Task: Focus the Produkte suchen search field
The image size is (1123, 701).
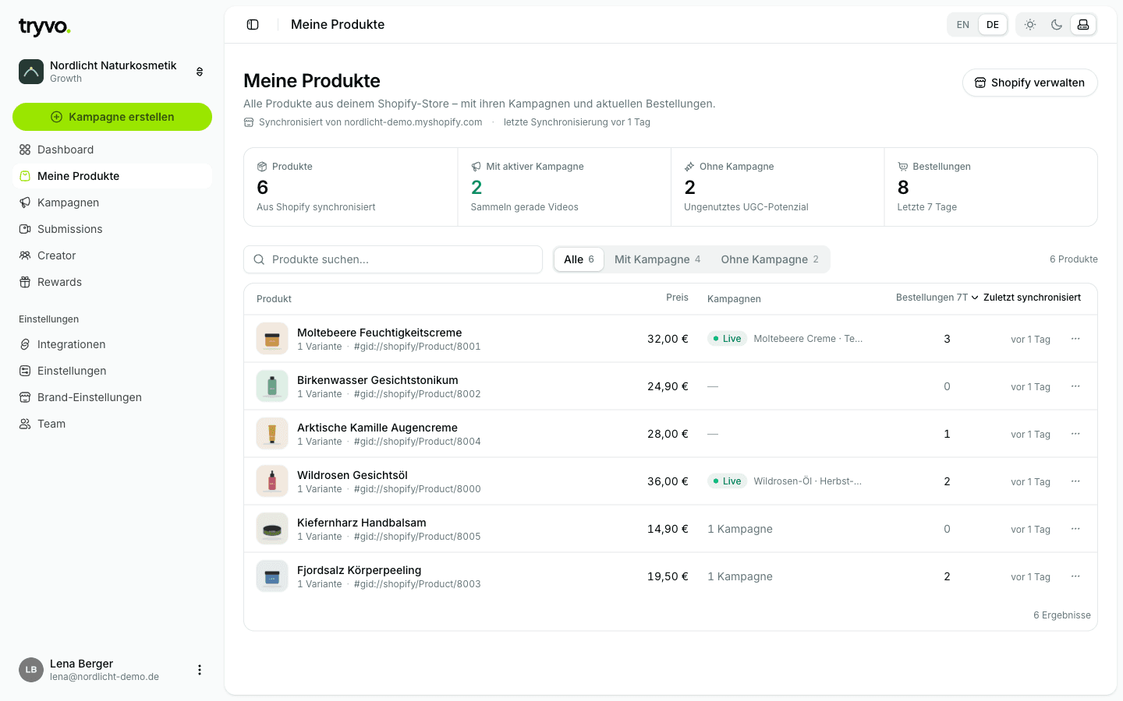Action: coord(393,259)
